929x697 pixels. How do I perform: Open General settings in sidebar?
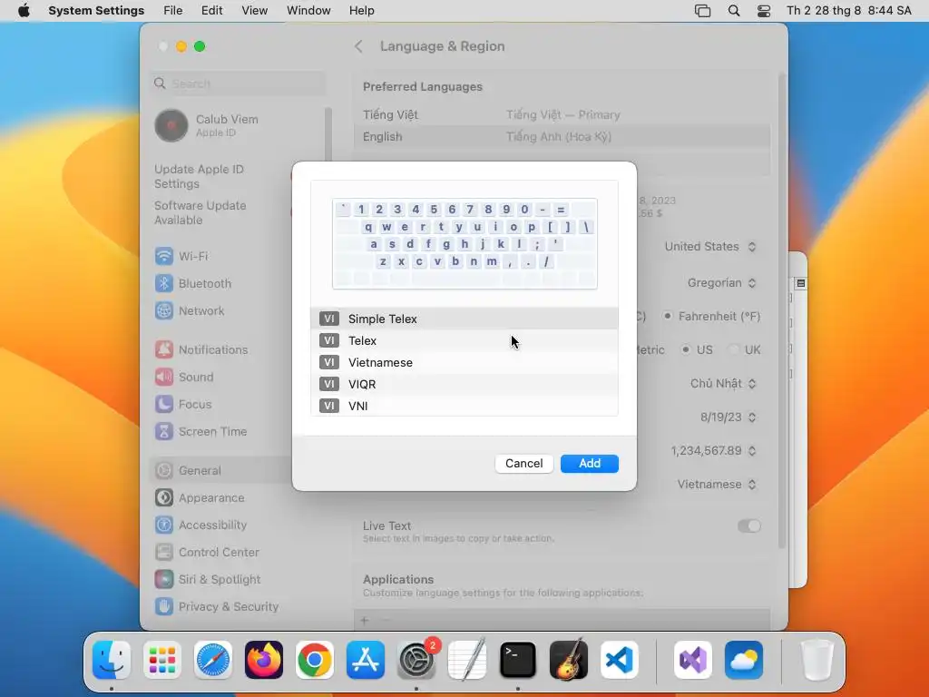coord(220,471)
